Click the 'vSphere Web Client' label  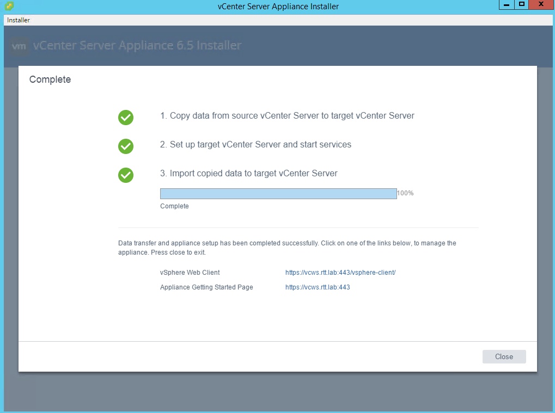coord(190,273)
